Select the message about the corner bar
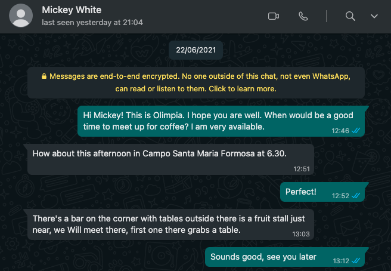This screenshot has height=271, width=391. click(x=169, y=224)
